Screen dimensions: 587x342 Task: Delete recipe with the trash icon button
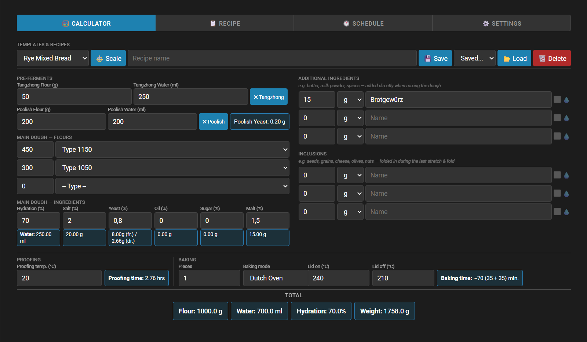tap(551, 58)
